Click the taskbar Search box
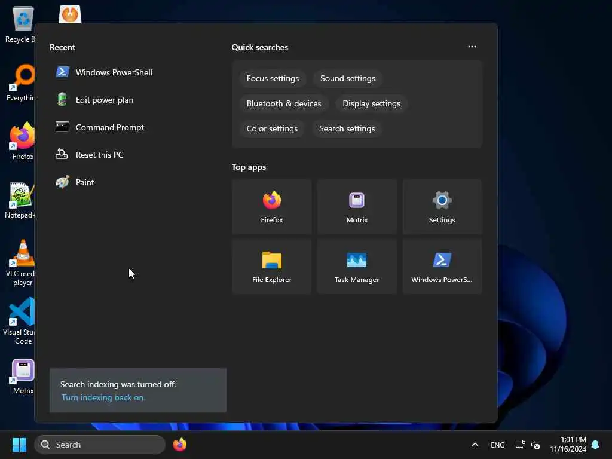Image resolution: width=612 pixels, height=459 pixels. [100, 445]
